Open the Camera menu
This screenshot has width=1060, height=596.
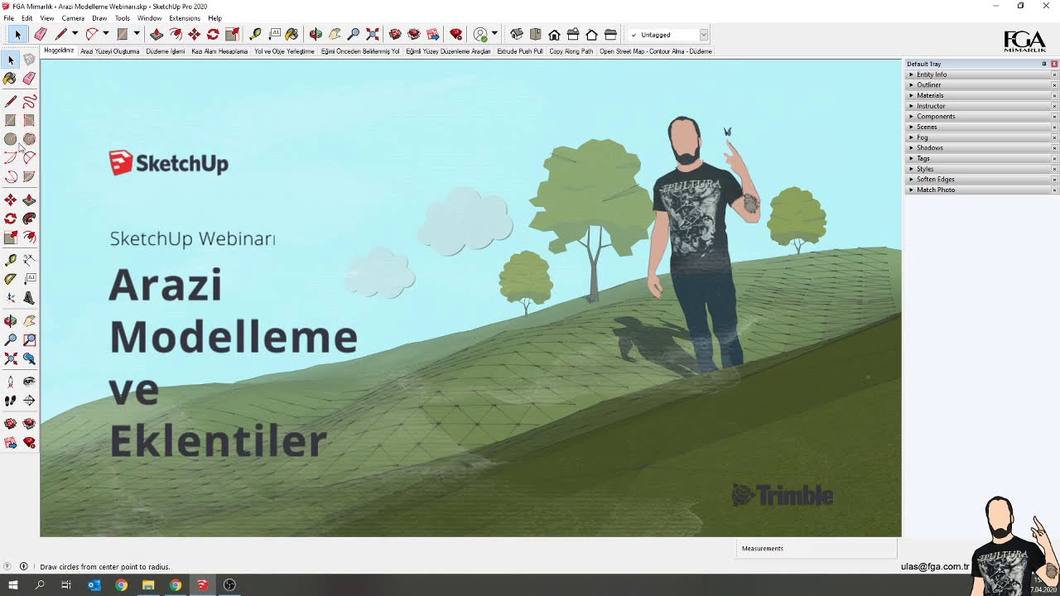pyautogui.click(x=73, y=18)
